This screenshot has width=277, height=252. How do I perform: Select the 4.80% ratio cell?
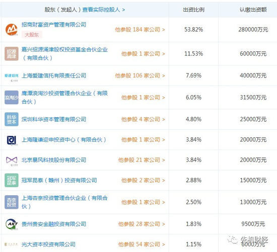pyautogui.click(x=193, y=119)
